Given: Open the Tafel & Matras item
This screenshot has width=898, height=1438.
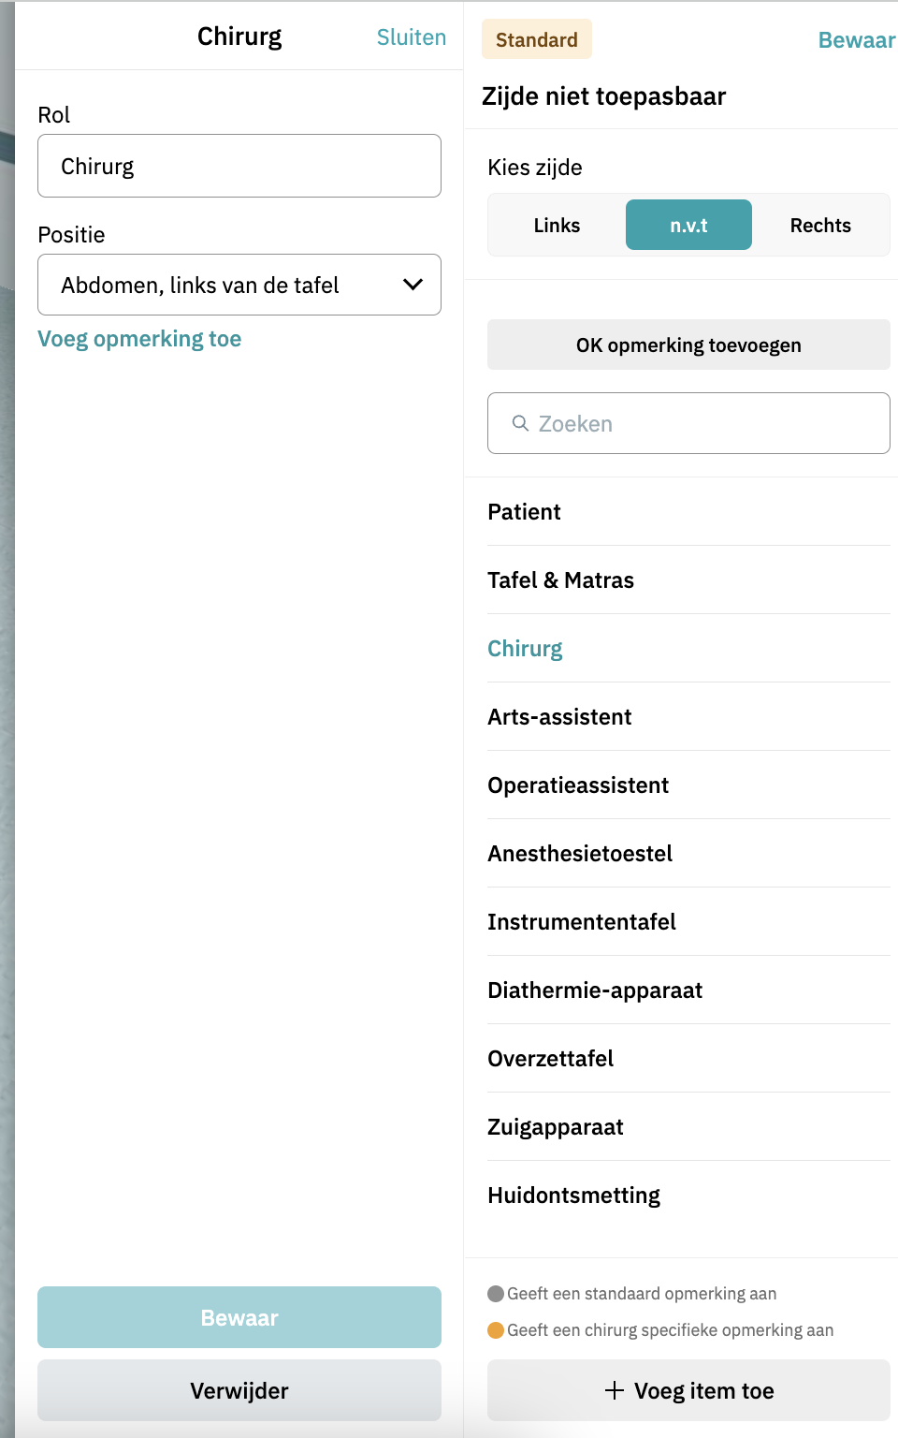Looking at the screenshot, I should [560, 580].
